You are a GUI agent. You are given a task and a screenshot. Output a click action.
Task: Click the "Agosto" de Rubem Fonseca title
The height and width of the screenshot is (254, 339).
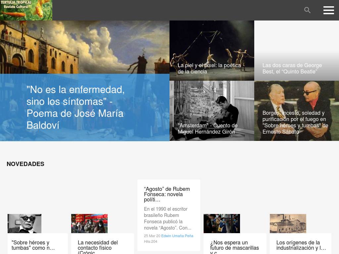click(x=167, y=194)
